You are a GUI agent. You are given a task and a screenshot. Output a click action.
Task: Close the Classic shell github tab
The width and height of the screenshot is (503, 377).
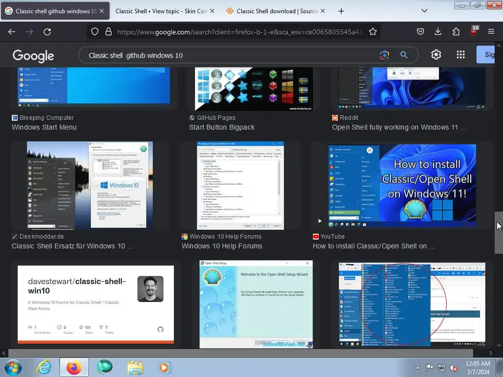point(101,11)
